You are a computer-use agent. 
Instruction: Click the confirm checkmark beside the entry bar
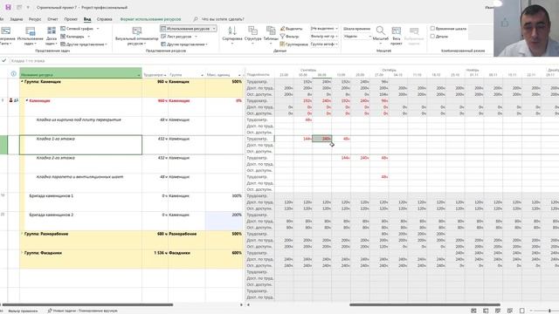(x=3, y=61)
